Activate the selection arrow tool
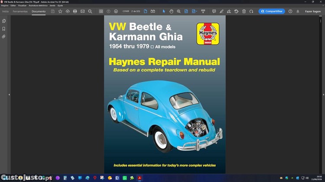This screenshot has height=182, width=325. click(x=164, y=11)
